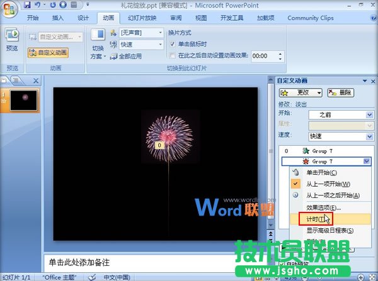The height and width of the screenshot is (281, 378).
Task: Open the 开始 ribbon tab
Action: click(x=33, y=18)
